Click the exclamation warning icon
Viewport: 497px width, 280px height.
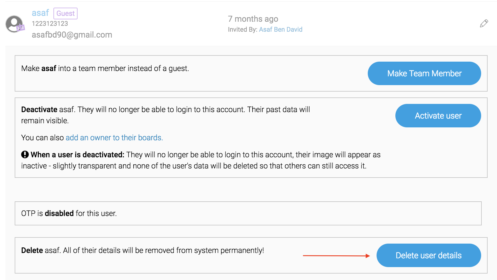pos(25,154)
